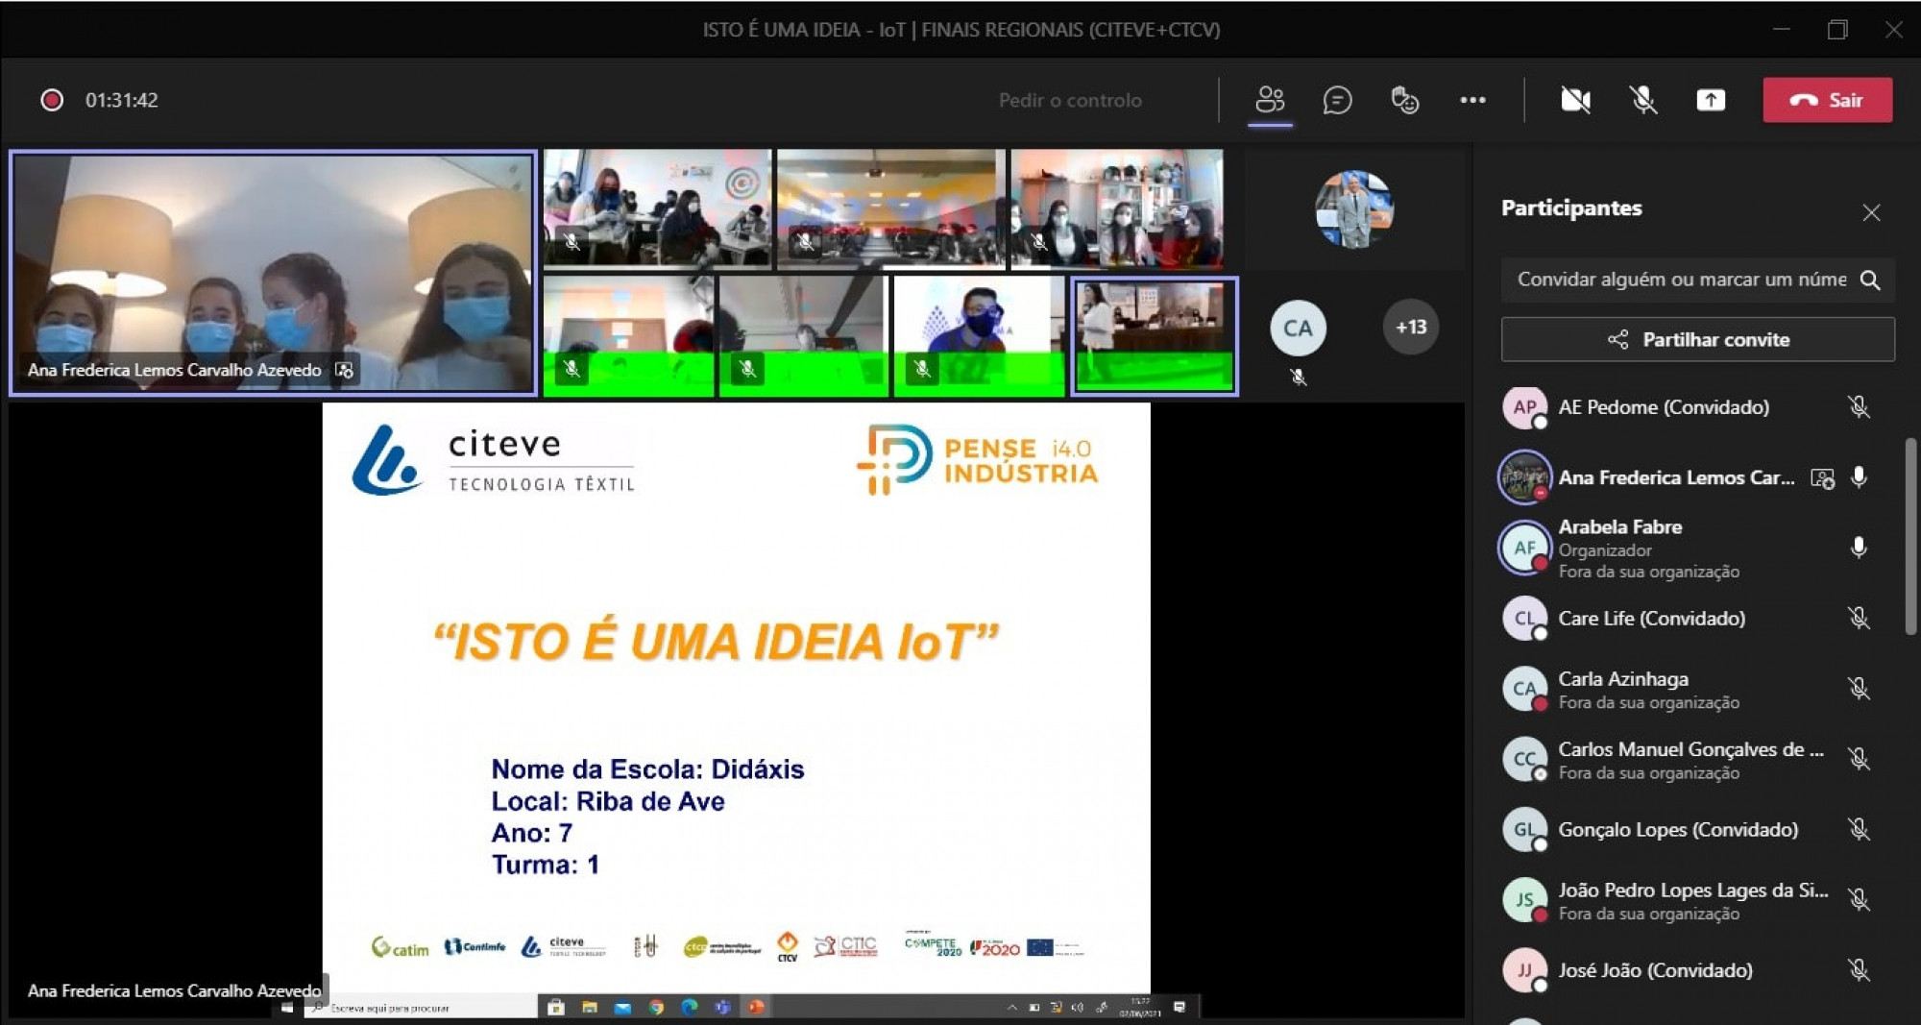The image size is (1921, 1025).
Task: Open the reactions icon in the toolbar
Action: pos(1404,100)
